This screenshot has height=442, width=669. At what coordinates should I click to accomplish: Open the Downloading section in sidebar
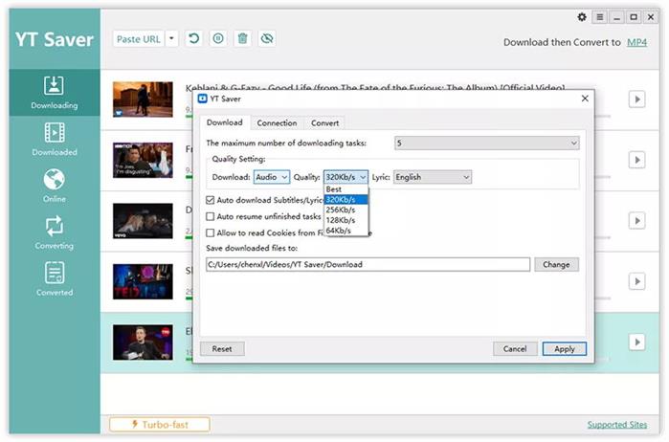pos(55,92)
